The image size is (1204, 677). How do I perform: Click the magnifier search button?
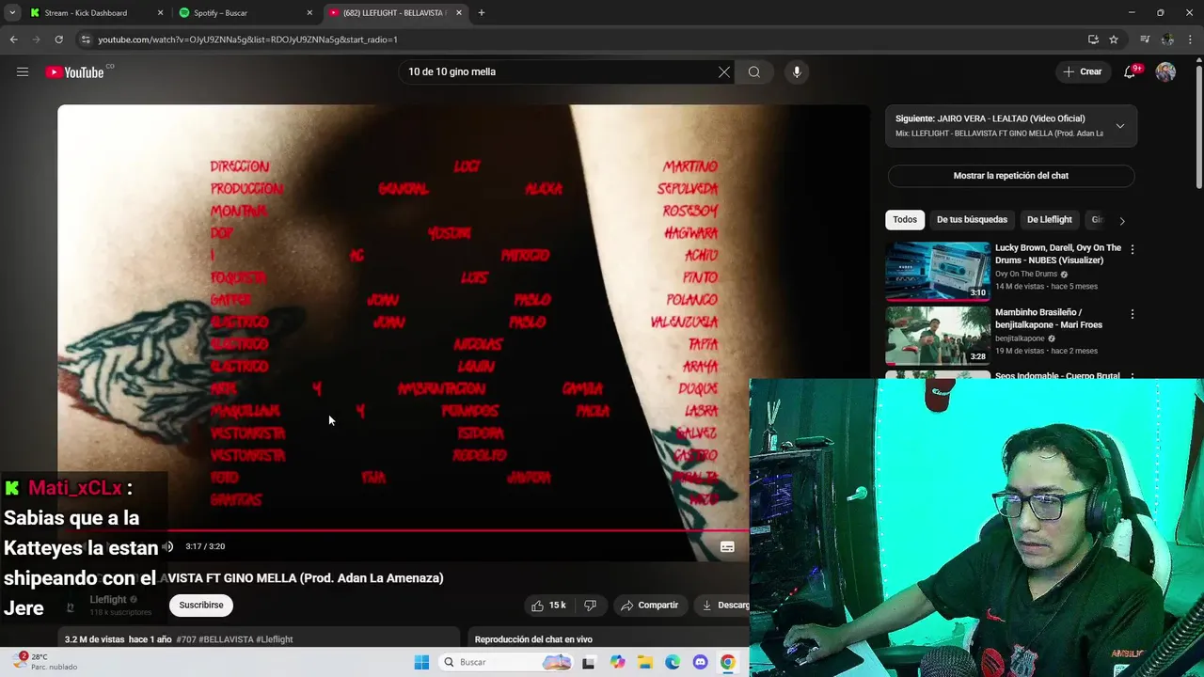pyautogui.click(x=754, y=71)
